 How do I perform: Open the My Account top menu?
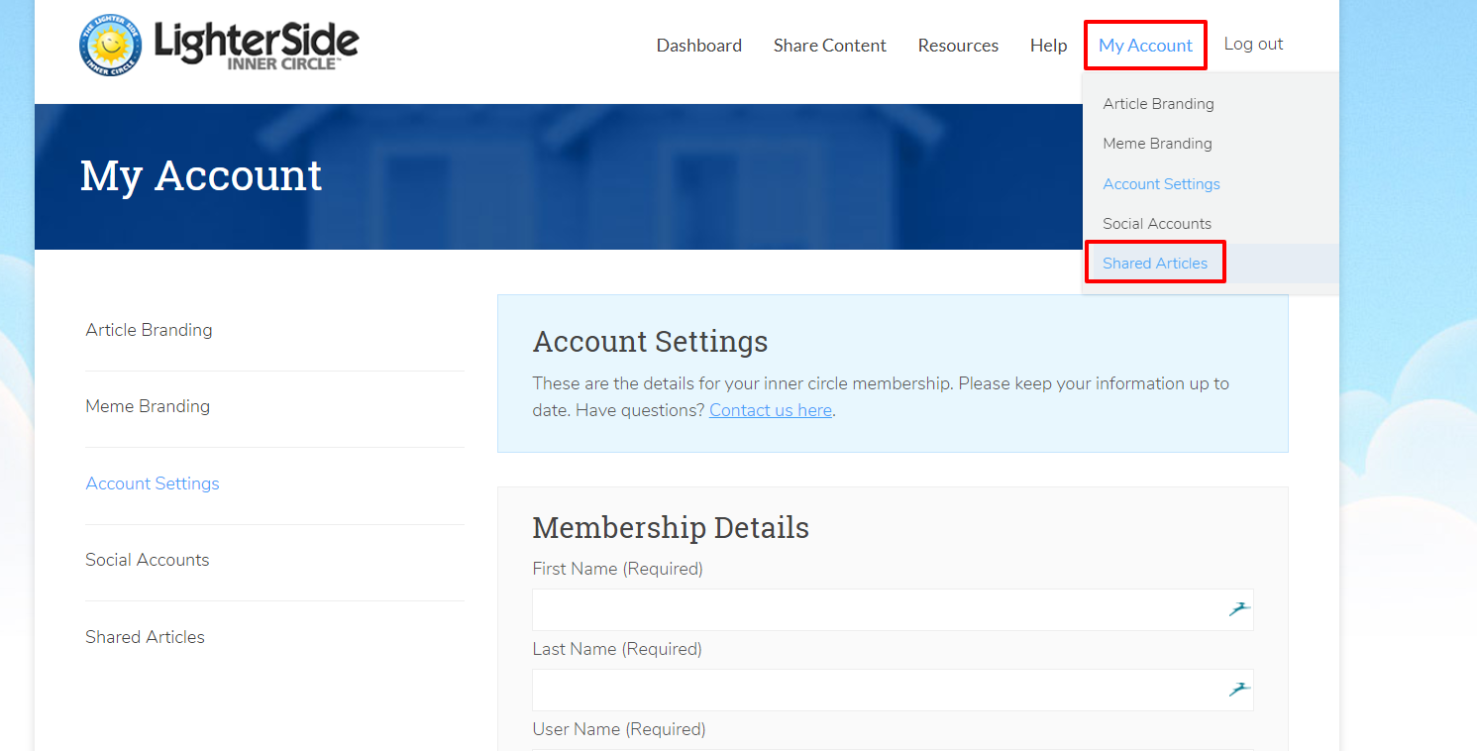click(x=1145, y=46)
